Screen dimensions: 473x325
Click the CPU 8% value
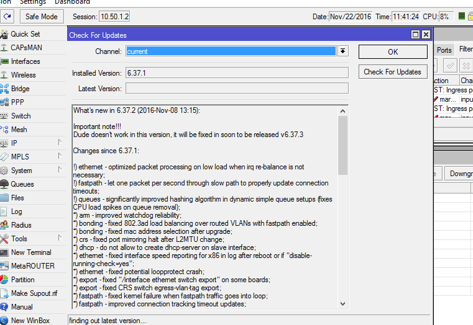(446, 17)
